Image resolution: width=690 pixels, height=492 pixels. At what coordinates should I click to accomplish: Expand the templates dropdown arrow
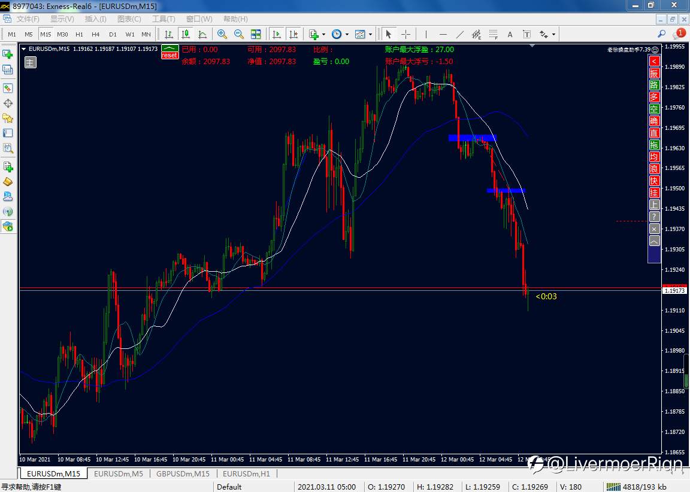click(371, 34)
